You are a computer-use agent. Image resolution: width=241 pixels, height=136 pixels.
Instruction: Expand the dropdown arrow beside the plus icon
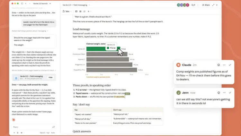tap(91, 11)
